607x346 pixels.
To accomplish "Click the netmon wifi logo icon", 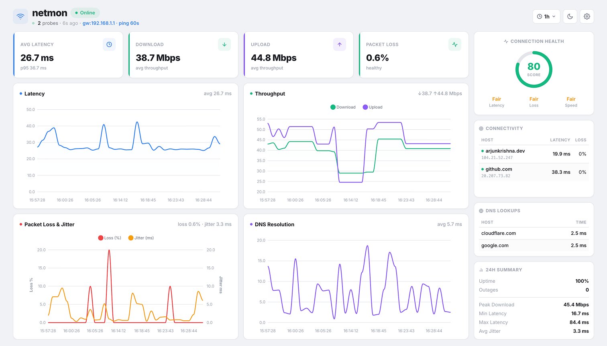I will click(x=20, y=16).
